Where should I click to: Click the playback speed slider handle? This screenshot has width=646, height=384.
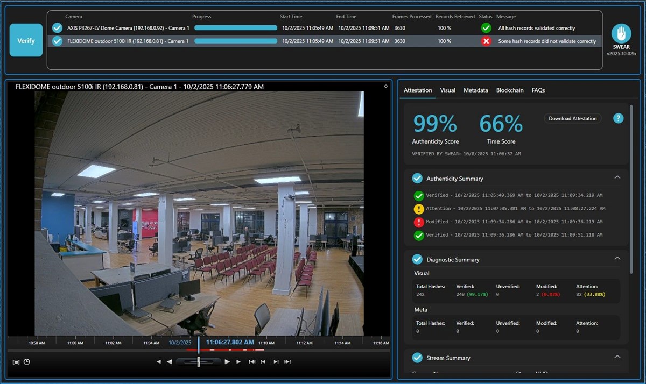[199, 362]
